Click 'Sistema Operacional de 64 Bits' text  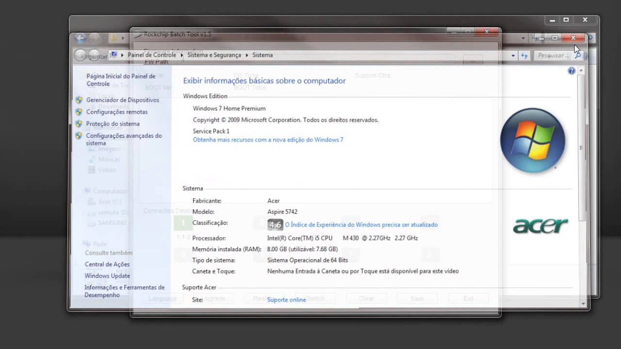[308, 260]
